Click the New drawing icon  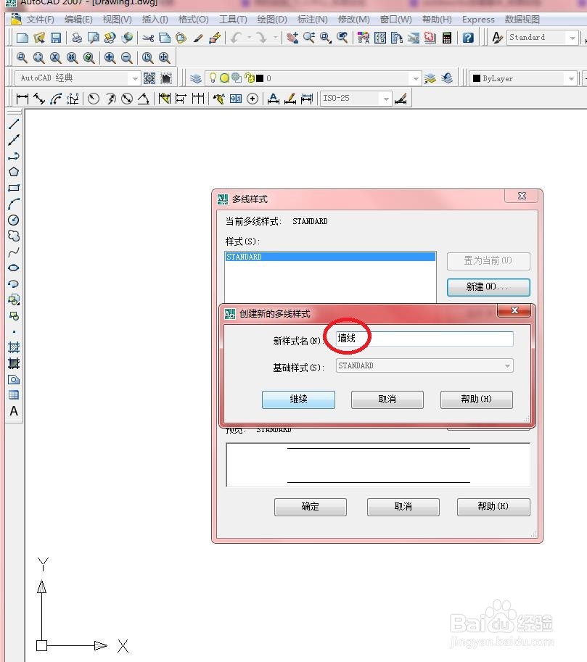22,38
